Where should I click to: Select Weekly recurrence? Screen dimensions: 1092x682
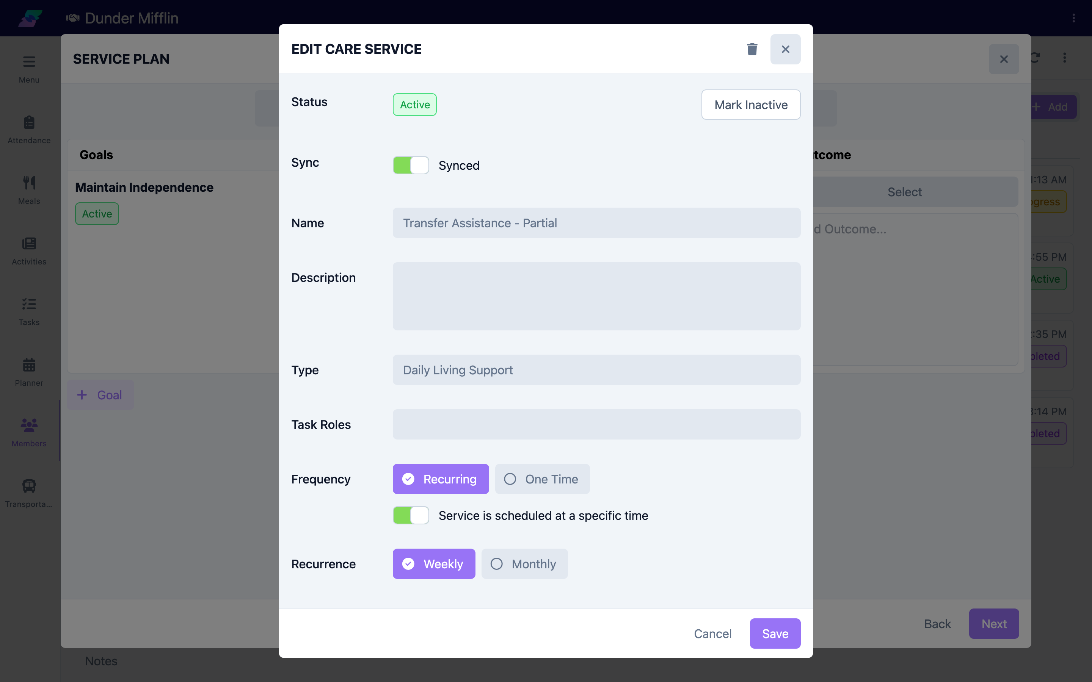click(434, 564)
